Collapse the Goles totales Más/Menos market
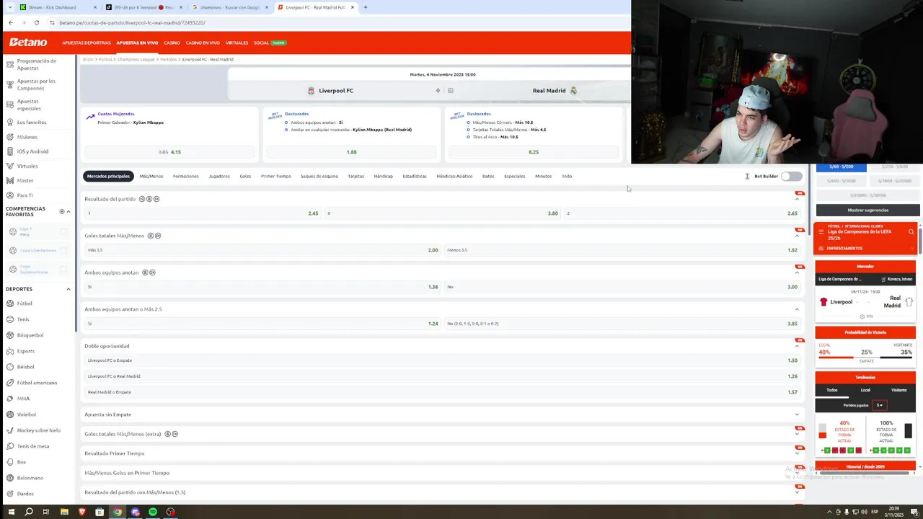Viewport: 923px width, 519px height. point(797,236)
